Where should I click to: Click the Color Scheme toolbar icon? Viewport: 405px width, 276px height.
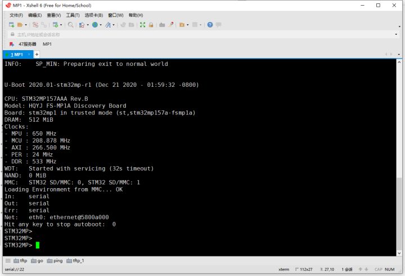click(82, 25)
